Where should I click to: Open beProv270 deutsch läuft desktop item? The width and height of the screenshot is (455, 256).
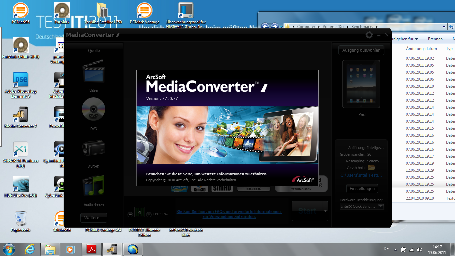(186, 232)
